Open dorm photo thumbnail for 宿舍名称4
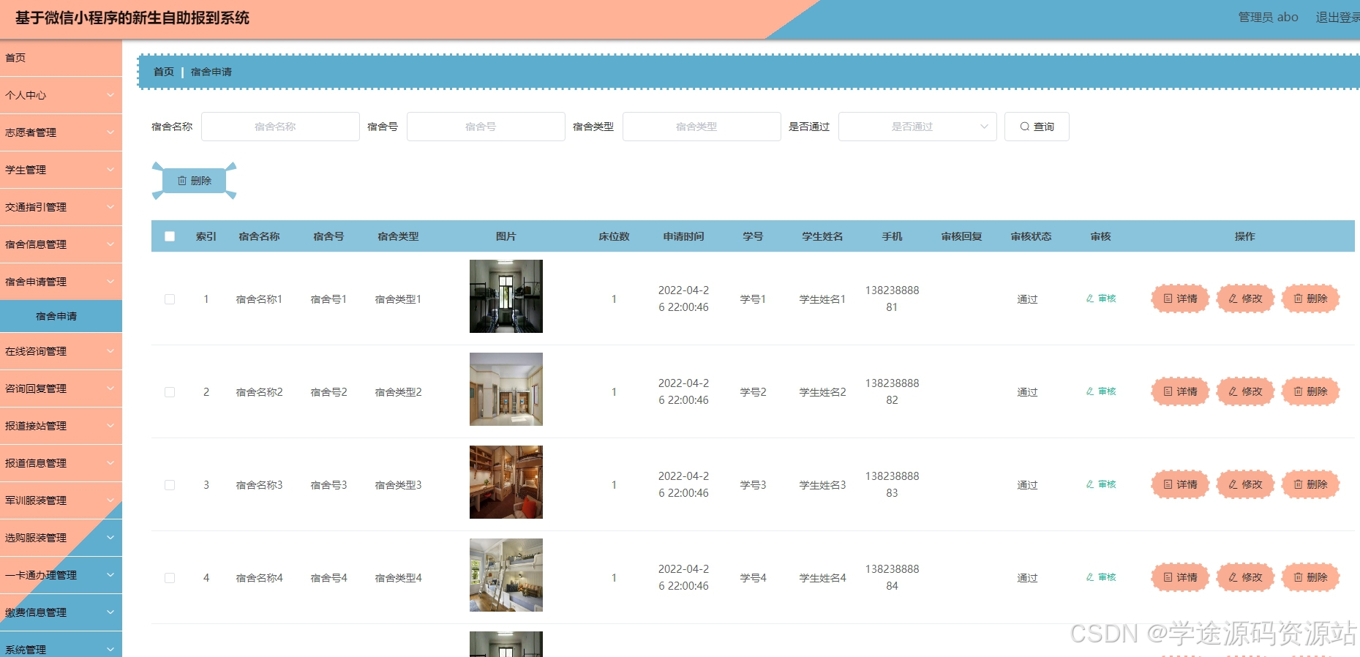 [x=506, y=575]
